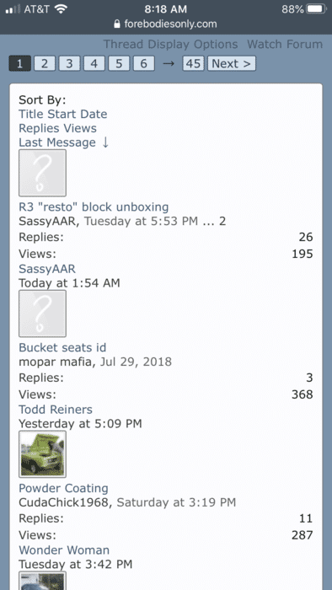Viewport: 332px width, 590px height.
Task: Go to page 5 of thread list
Action: click(x=119, y=63)
